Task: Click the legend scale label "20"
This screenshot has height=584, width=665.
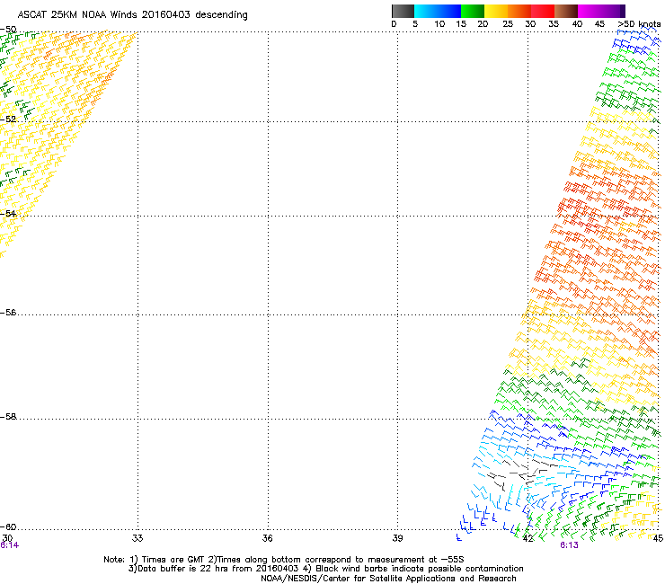Action: point(483,24)
